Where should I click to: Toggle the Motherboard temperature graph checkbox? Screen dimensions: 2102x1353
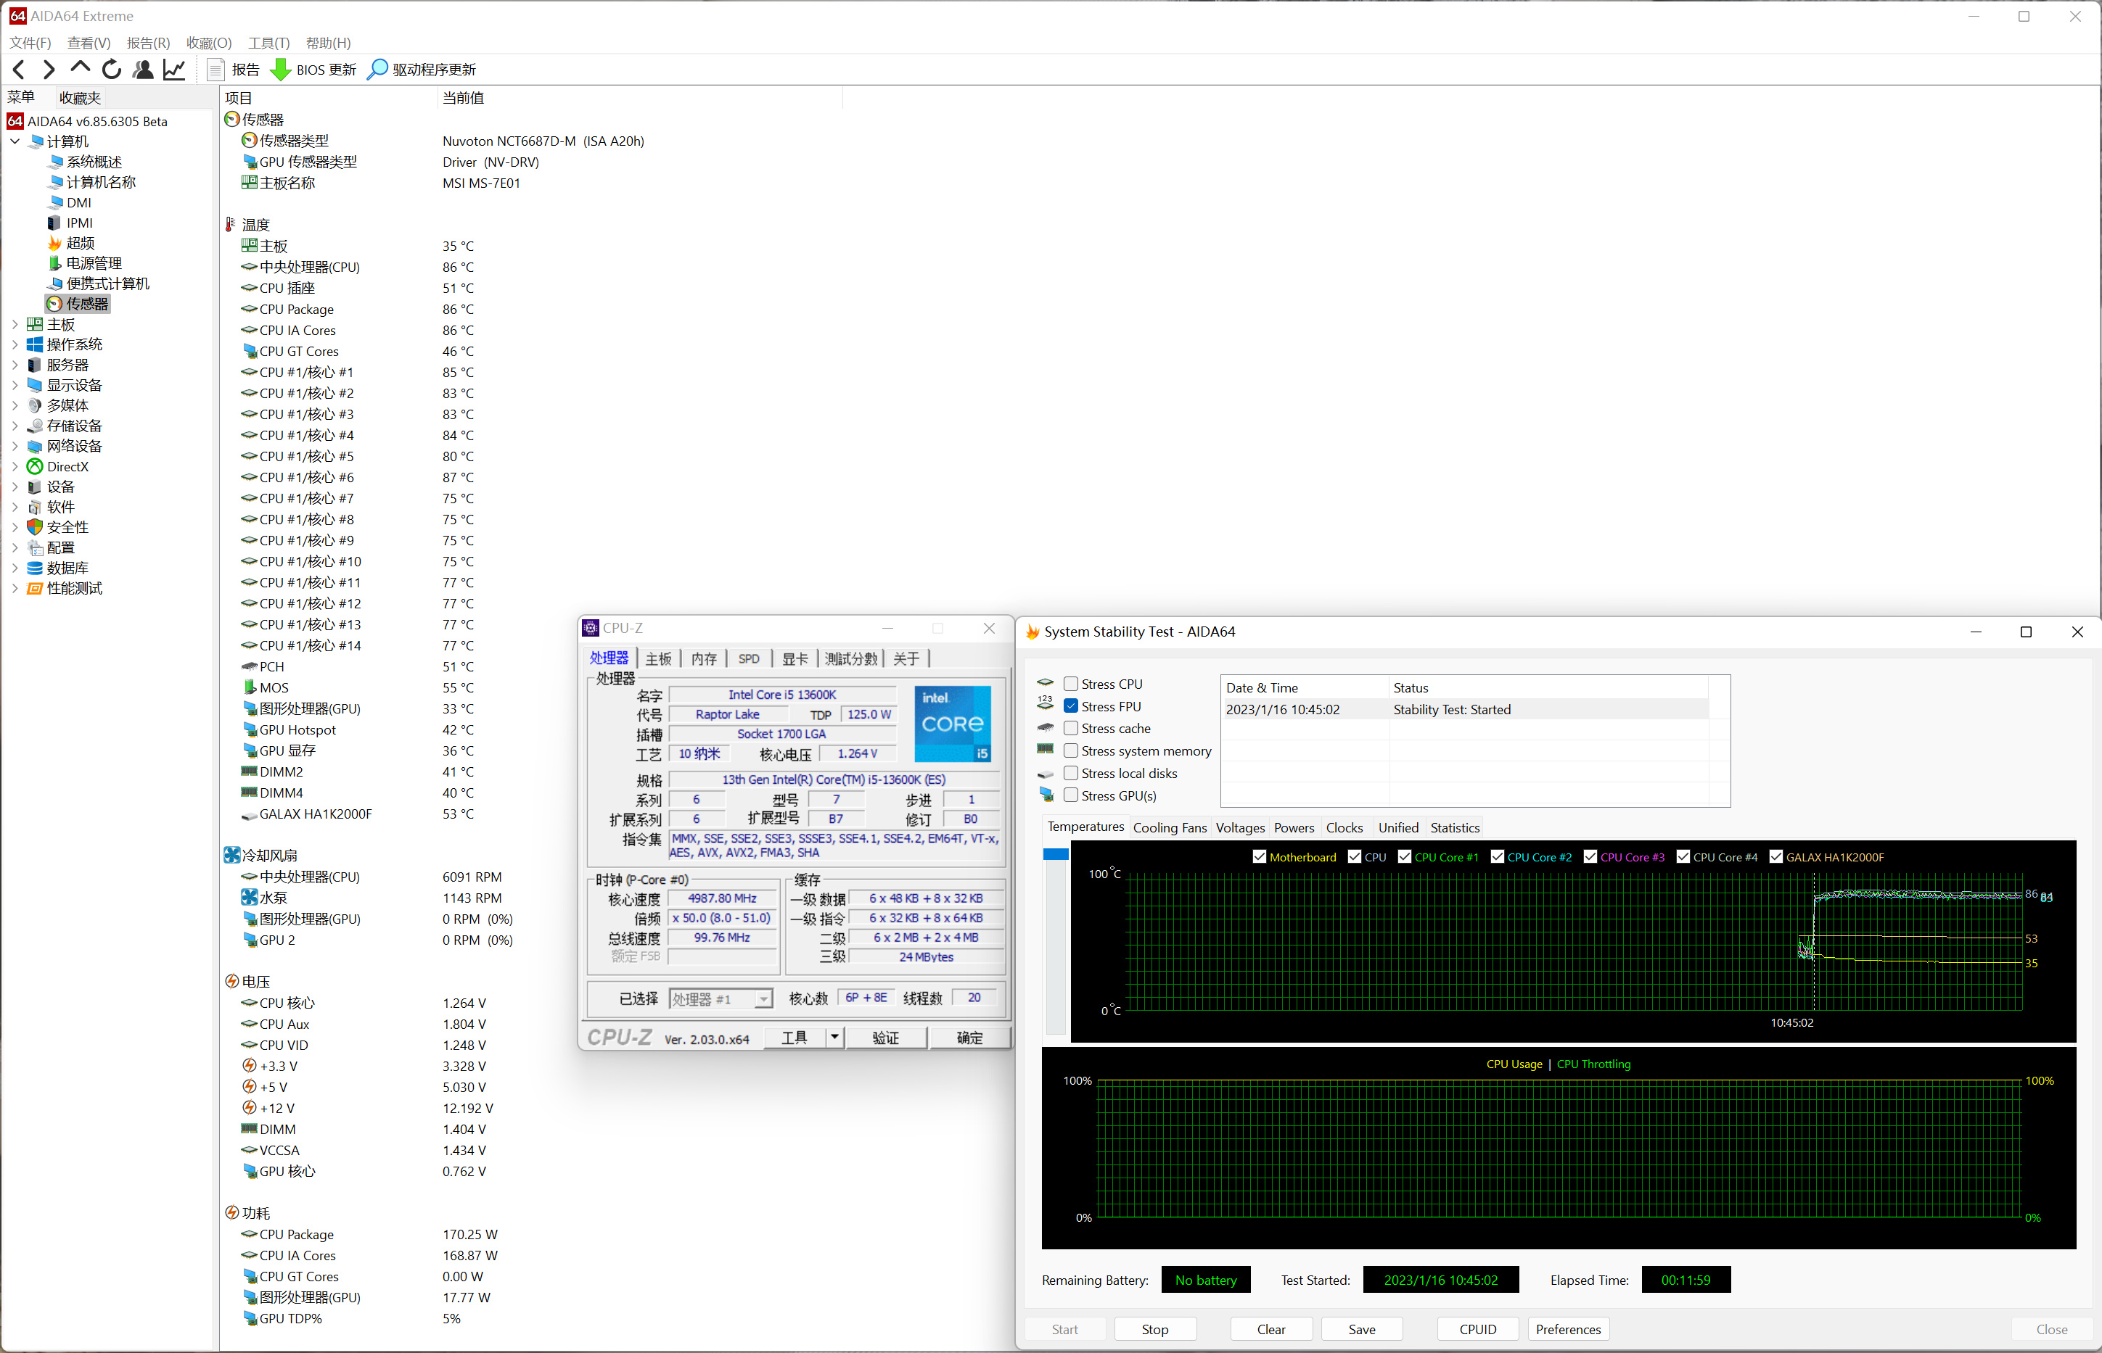point(1260,858)
